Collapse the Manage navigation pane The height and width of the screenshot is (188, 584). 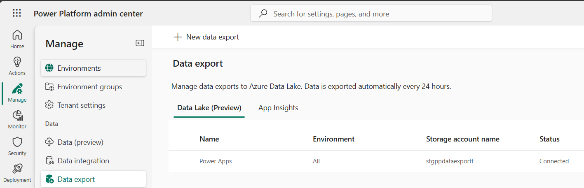(x=140, y=43)
